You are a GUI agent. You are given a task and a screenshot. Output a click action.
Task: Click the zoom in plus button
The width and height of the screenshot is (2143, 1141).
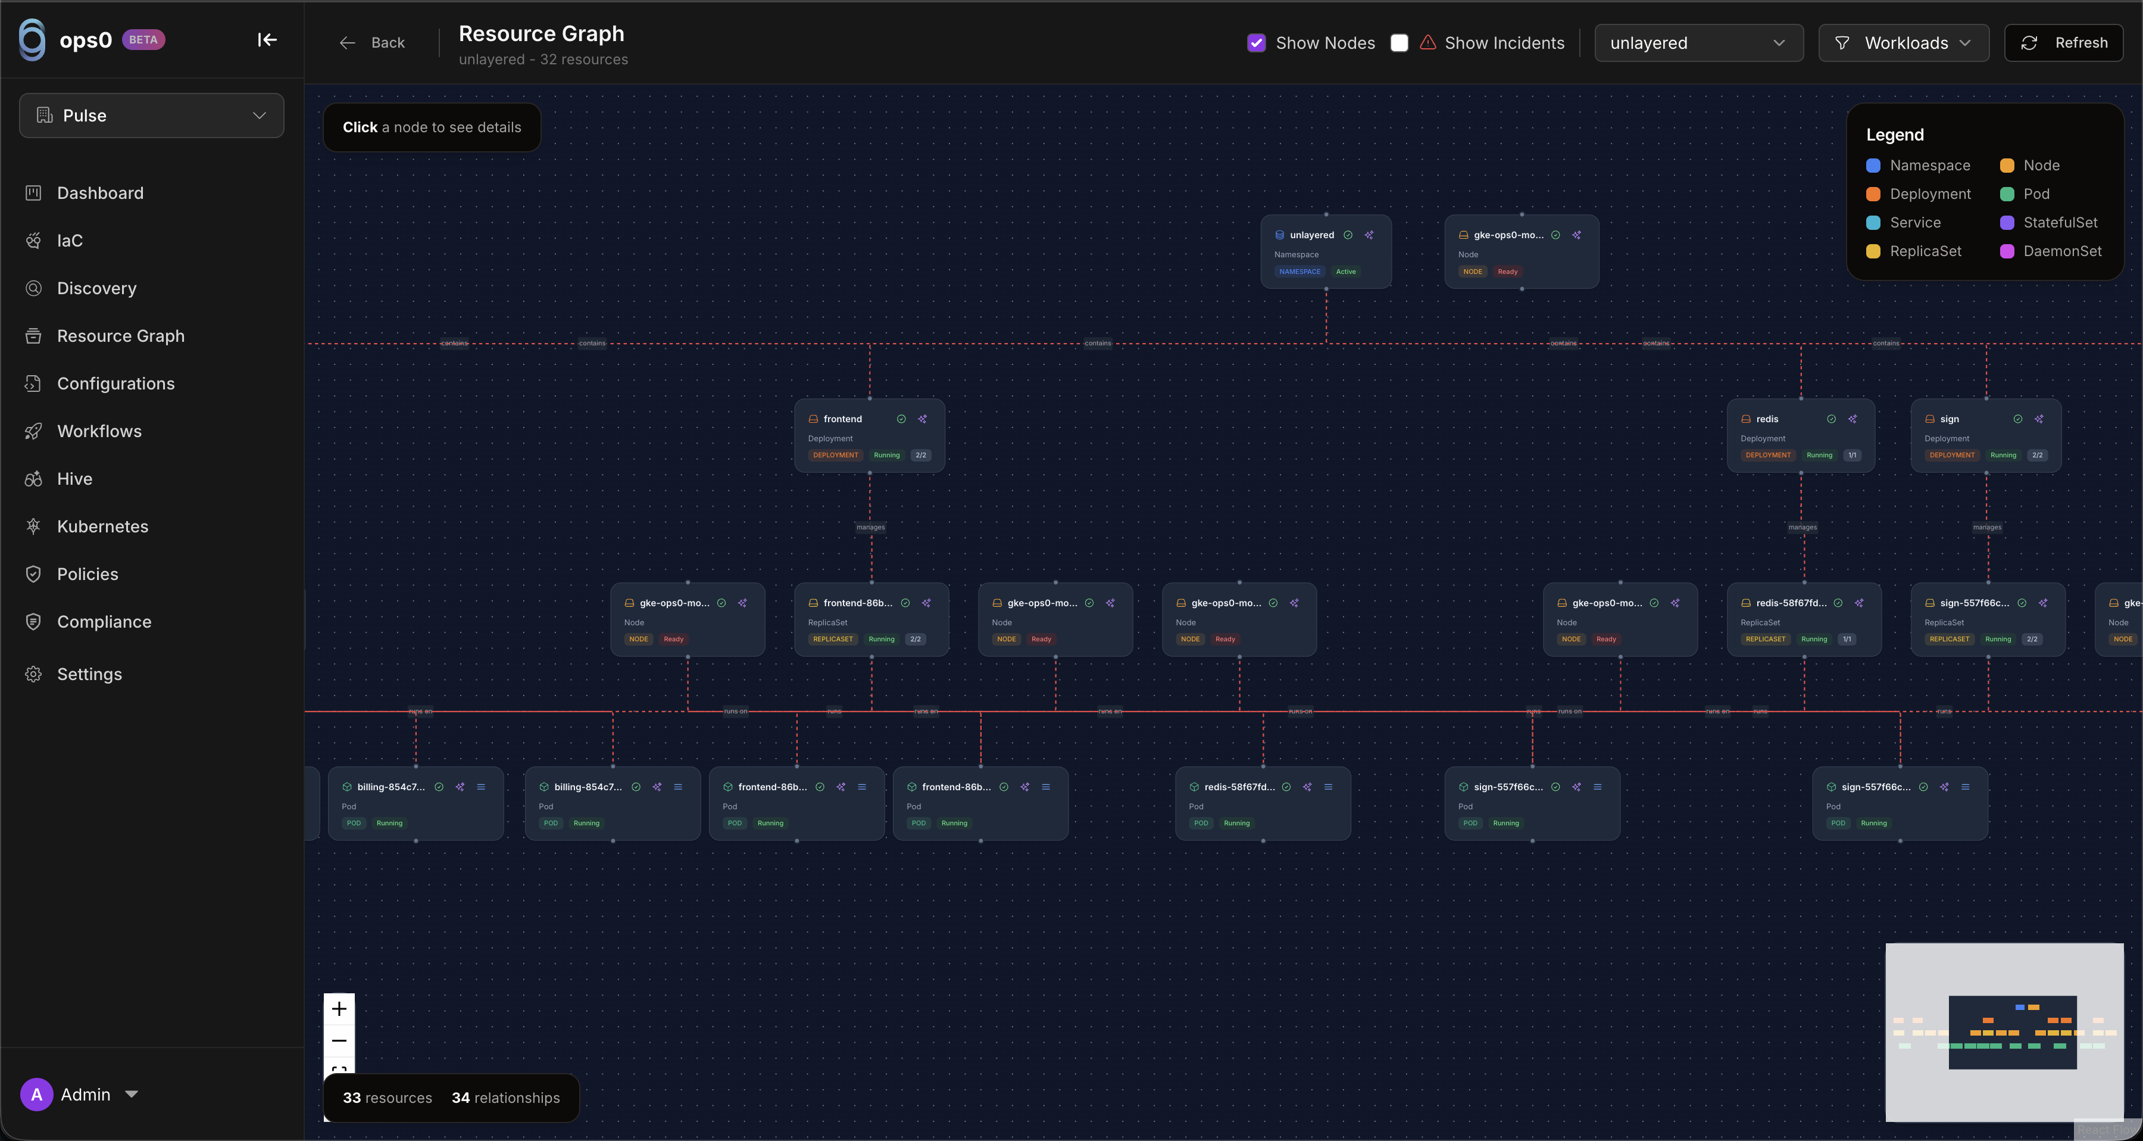click(339, 1009)
